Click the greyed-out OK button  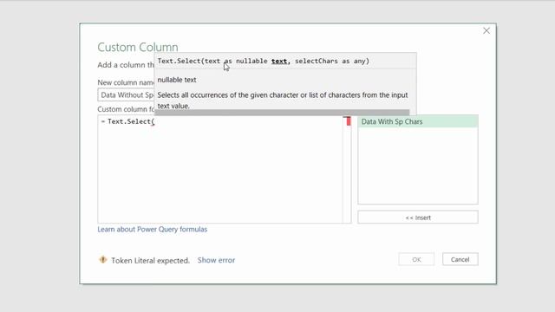[x=416, y=259]
